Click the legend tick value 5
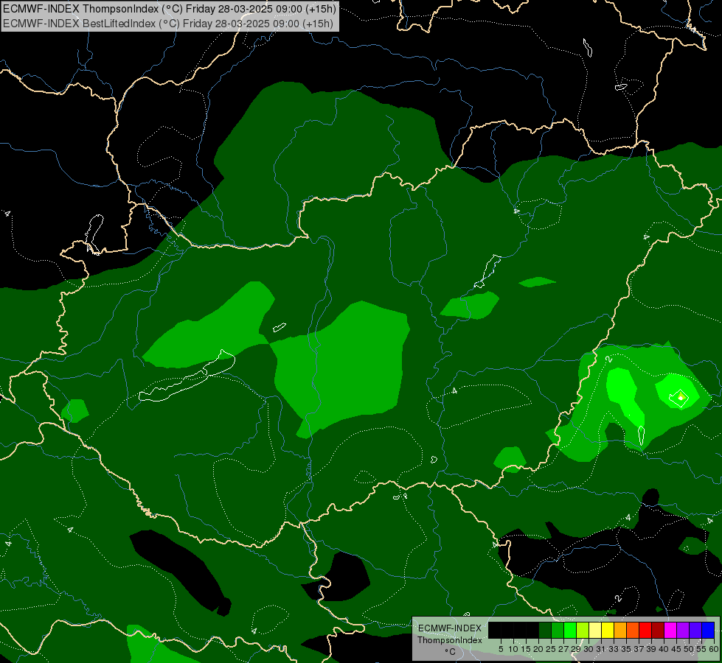Screen dimensions: 722x663 (501, 649)
